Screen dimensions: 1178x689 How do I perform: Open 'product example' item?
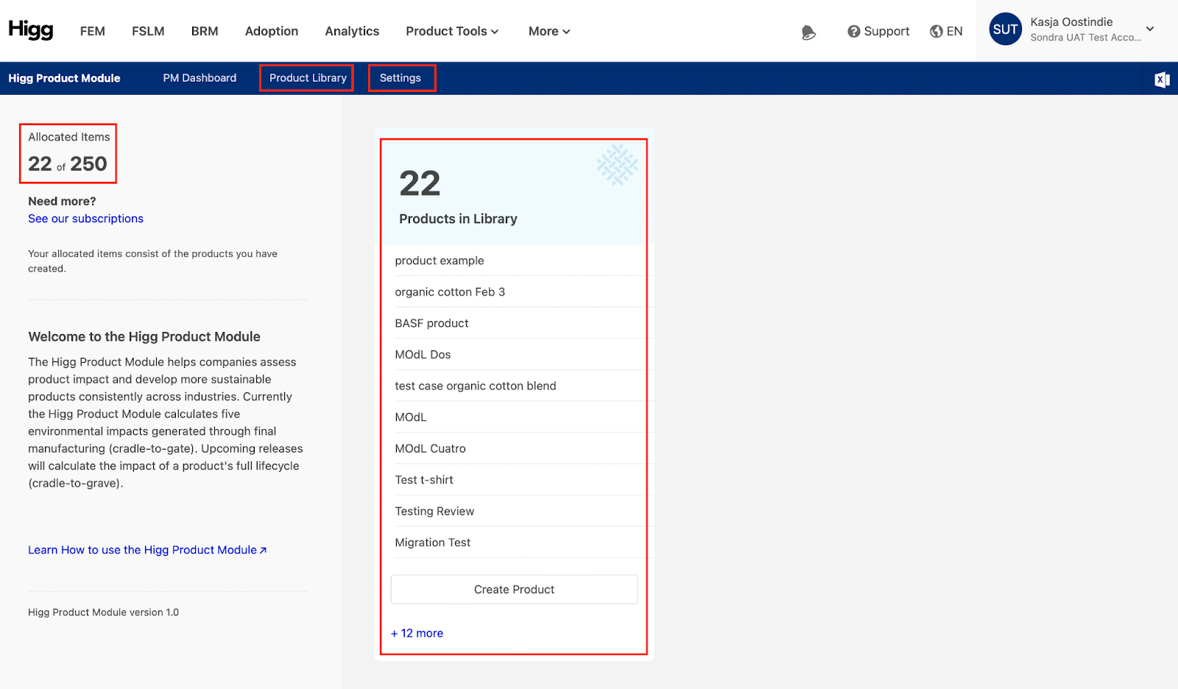pos(514,261)
